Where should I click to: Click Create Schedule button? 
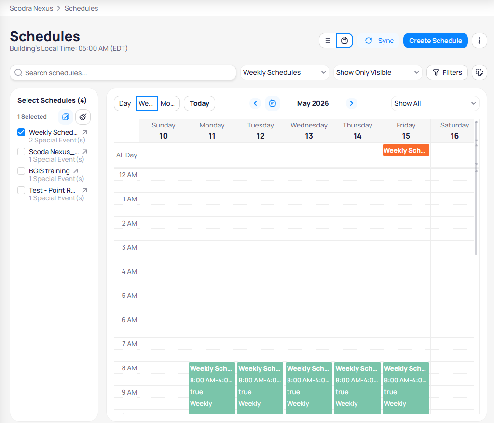436,41
